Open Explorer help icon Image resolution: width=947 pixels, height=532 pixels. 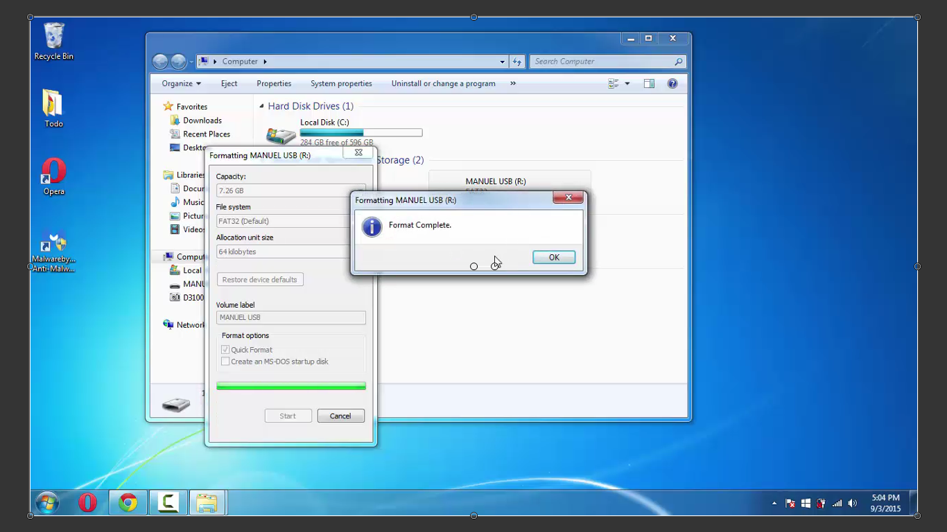[x=672, y=83]
